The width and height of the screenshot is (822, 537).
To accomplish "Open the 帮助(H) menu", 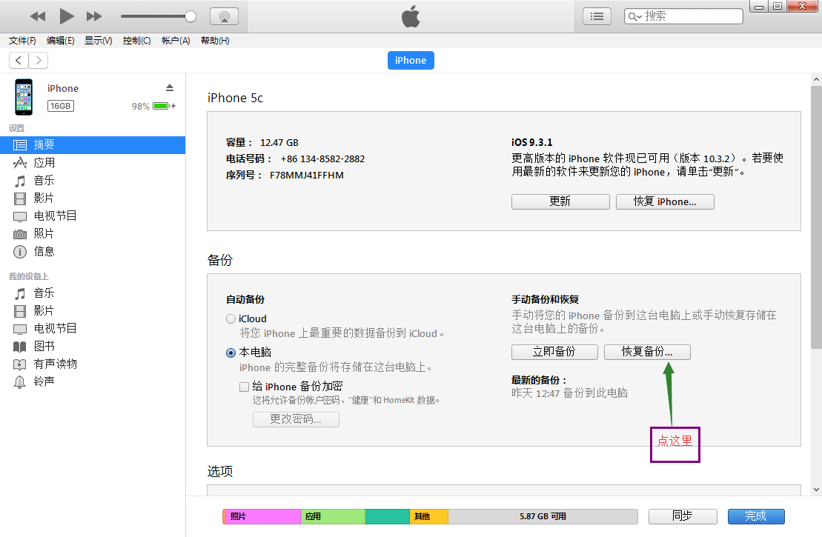I will tap(215, 40).
